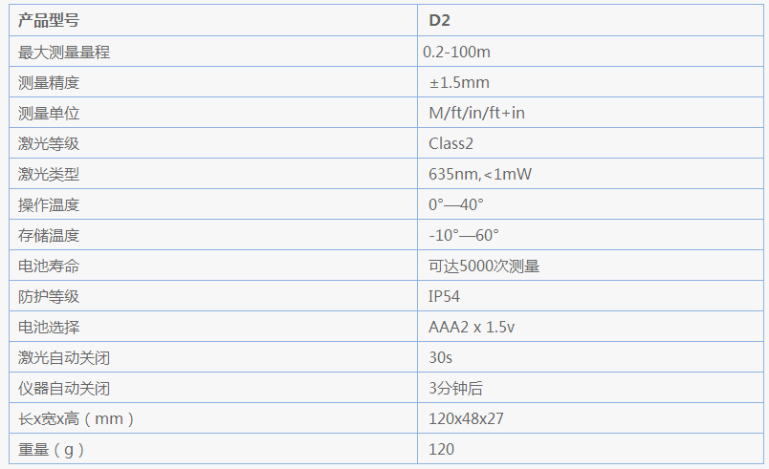
Task: Select the 重量（g）row label
Action: (x=57, y=449)
